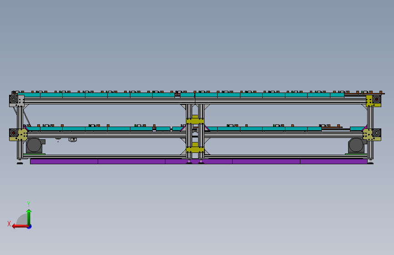394x255 pixels.
Task: Click the "X" label beside the triad
Action: 9,224
